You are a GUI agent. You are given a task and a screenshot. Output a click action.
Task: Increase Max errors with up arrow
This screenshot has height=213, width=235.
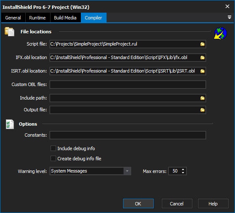(183, 170)
